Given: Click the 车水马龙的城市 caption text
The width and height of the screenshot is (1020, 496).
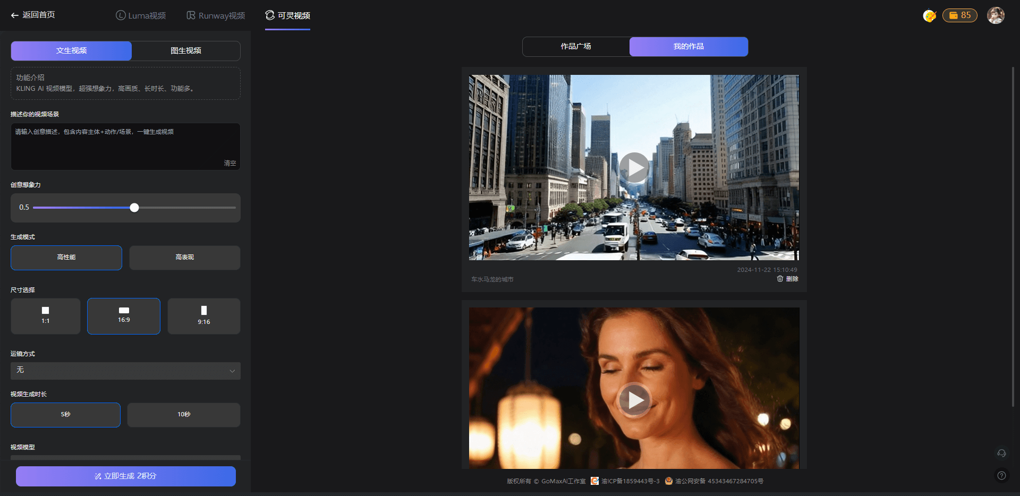Looking at the screenshot, I should 492,279.
